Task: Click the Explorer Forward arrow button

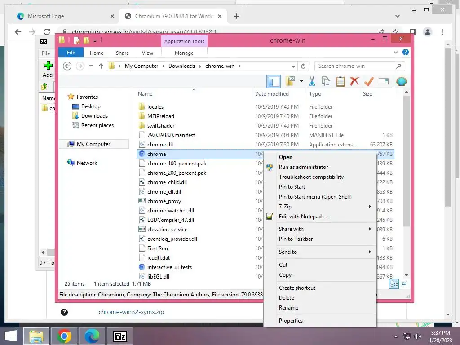Action: [x=80, y=66]
